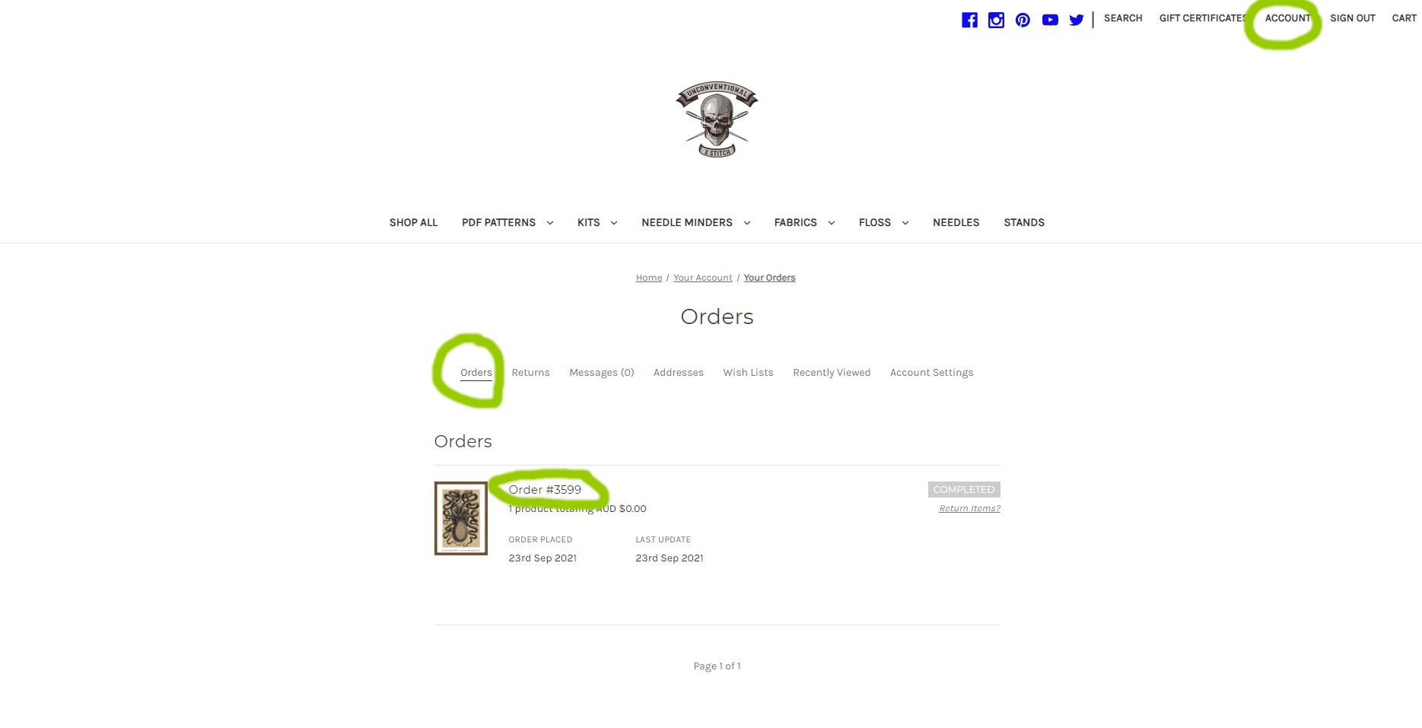Image resolution: width=1422 pixels, height=728 pixels.
Task: Expand the PDF Patterns dropdown
Action: click(x=549, y=223)
